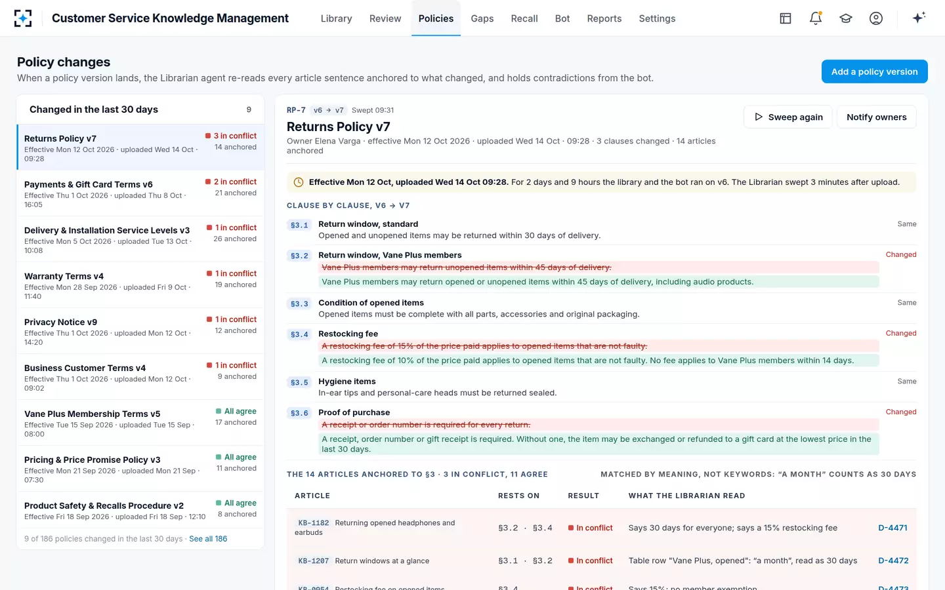Image resolution: width=945 pixels, height=590 pixels.
Task: Switch to the Review tab
Action: pyautogui.click(x=385, y=18)
